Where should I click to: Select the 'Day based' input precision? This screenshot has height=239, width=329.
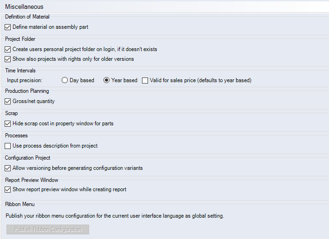(65, 80)
